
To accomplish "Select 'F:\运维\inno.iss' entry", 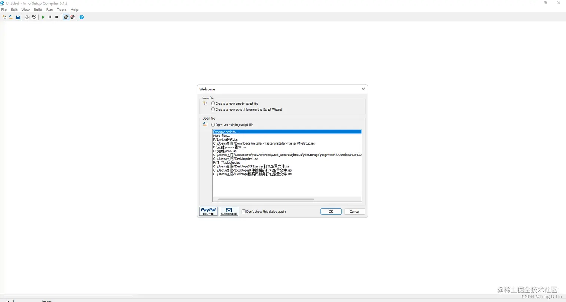I will 287,151.
